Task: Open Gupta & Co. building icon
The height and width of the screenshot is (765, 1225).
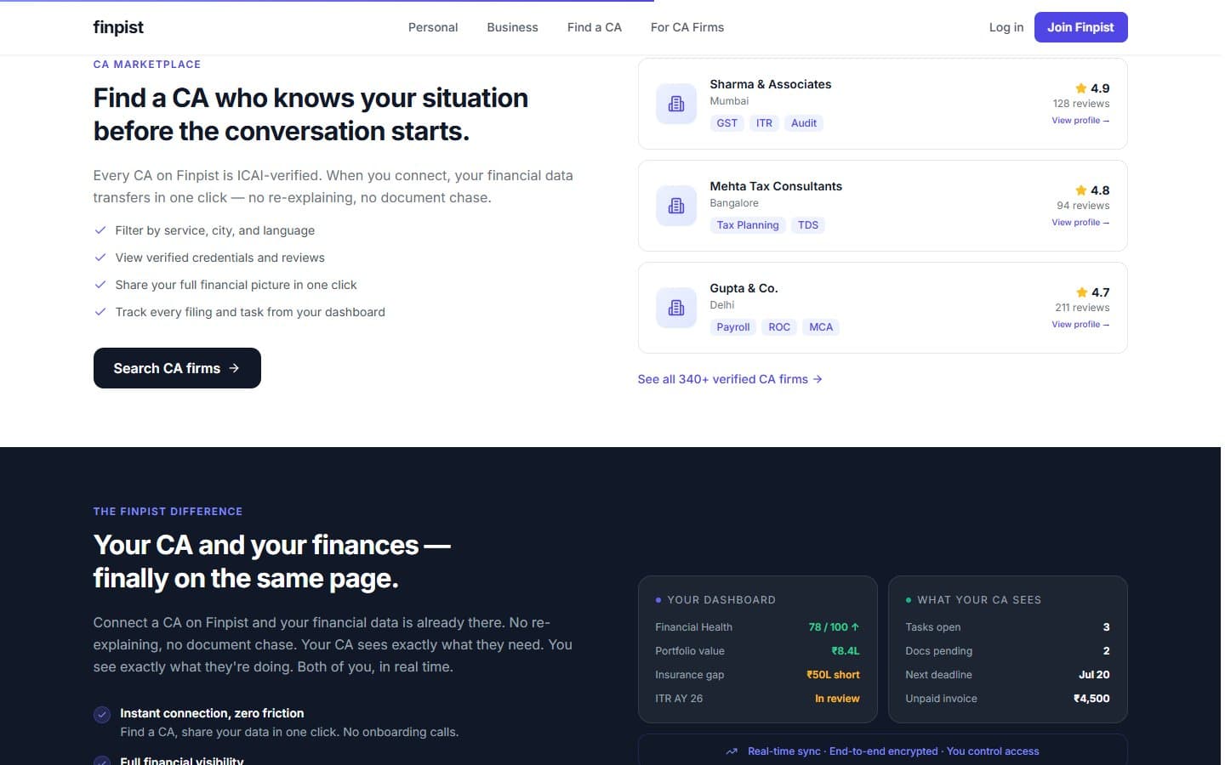Action: 676,308
